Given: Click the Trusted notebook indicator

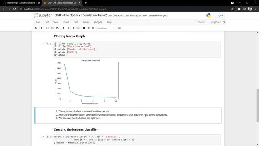Looking at the screenshot, I should coord(201,22).
